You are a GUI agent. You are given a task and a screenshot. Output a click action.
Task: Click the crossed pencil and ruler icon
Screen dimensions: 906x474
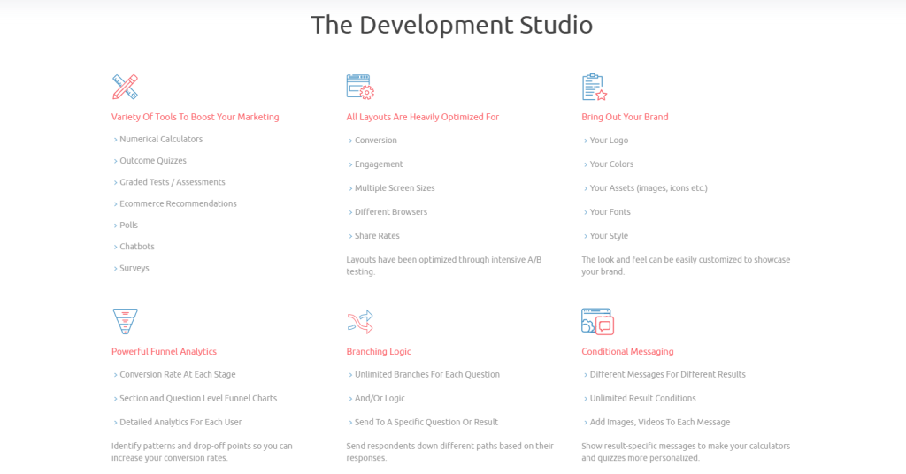125,87
